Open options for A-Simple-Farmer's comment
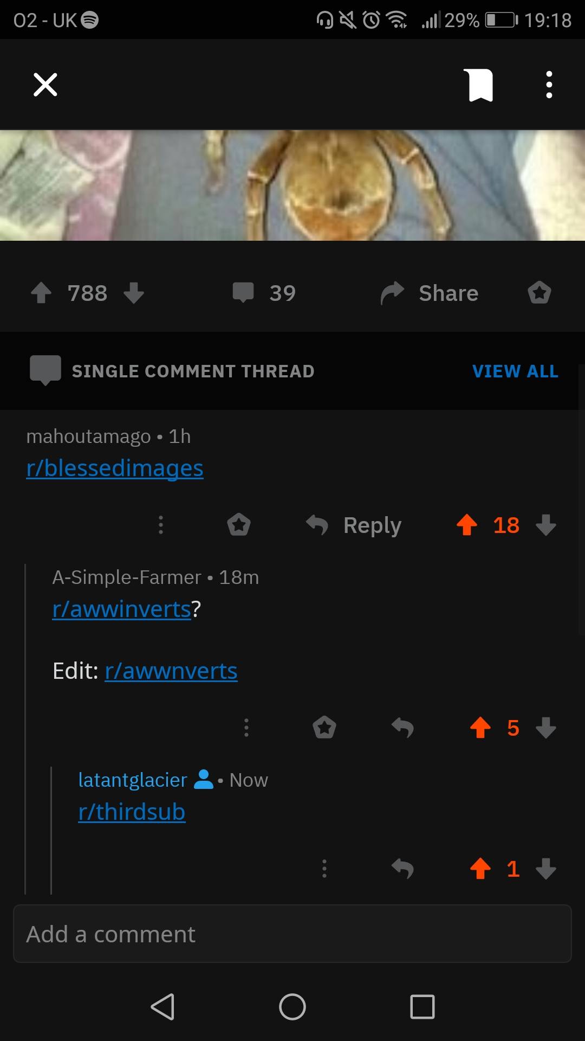The width and height of the screenshot is (585, 1041). pyautogui.click(x=246, y=728)
